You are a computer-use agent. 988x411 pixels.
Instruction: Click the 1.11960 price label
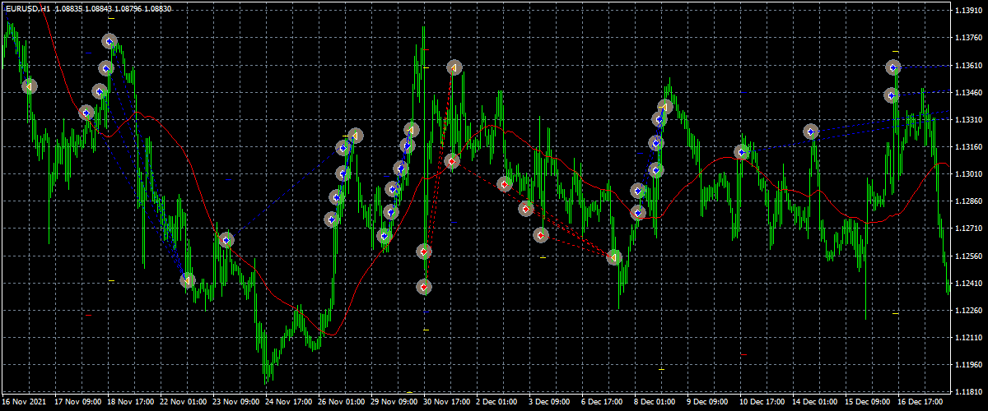point(969,365)
